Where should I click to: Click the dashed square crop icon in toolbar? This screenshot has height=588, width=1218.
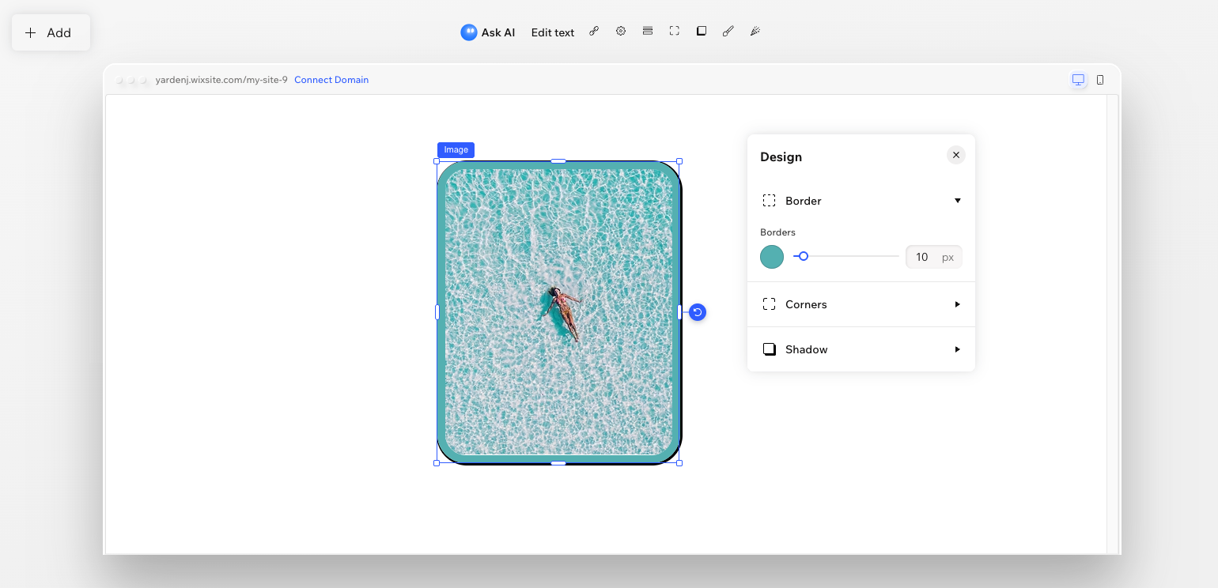pos(675,32)
